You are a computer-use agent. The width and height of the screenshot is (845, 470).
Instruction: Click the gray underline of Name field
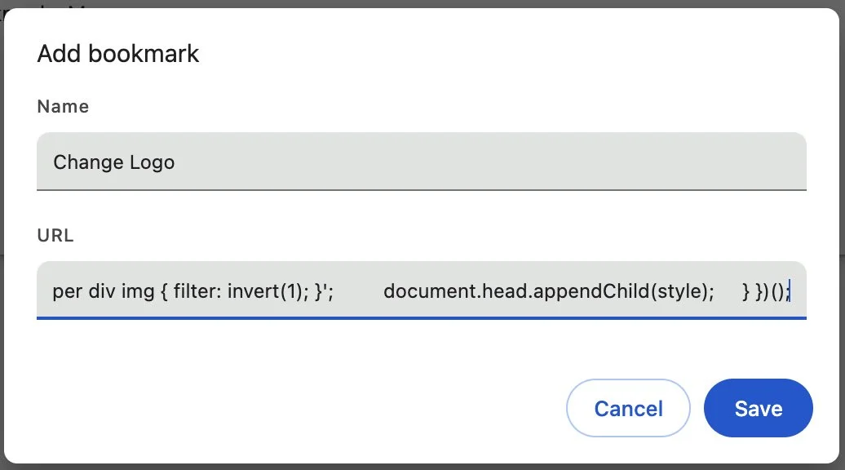pos(422,190)
